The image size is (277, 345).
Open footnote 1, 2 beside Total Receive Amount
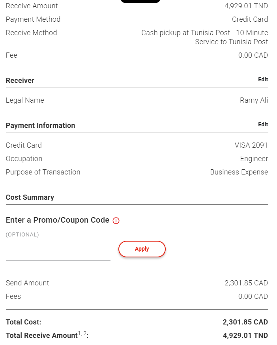82,334
